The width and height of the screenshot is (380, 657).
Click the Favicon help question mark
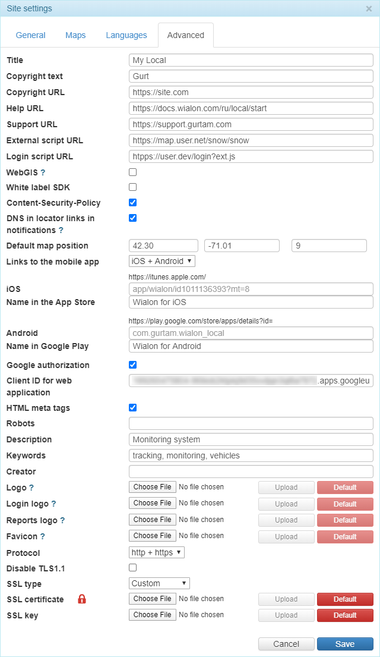click(x=43, y=536)
